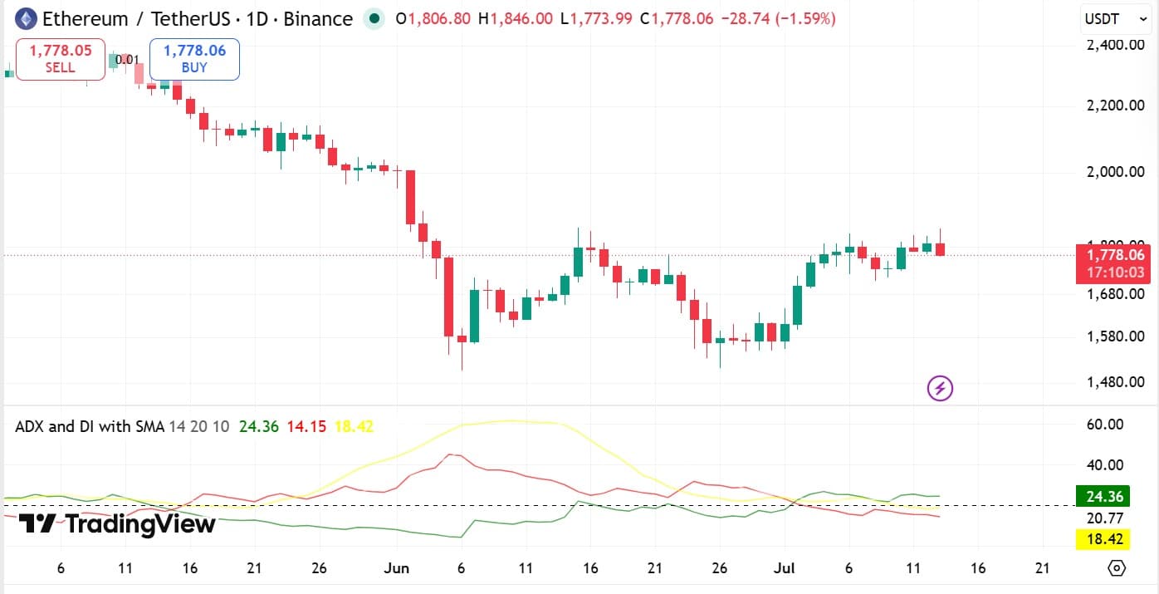This screenshot has height=594, width=1159.
Task: Click the low price L1,773.99 value
Action: pyautogui.click(x=596, y=18)
